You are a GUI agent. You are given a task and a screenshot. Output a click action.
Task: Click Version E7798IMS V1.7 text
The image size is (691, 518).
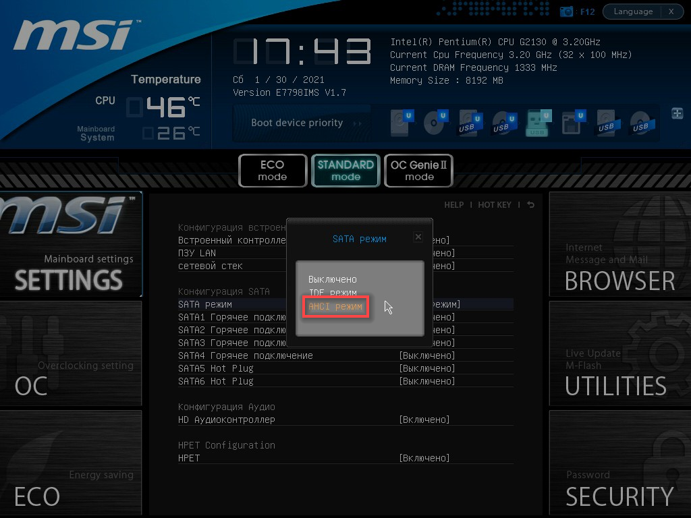pyautogui.click(x=289, y=92)
